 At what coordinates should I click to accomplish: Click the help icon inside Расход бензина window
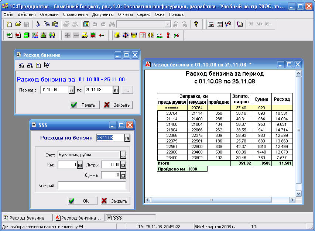coord(38,65)
